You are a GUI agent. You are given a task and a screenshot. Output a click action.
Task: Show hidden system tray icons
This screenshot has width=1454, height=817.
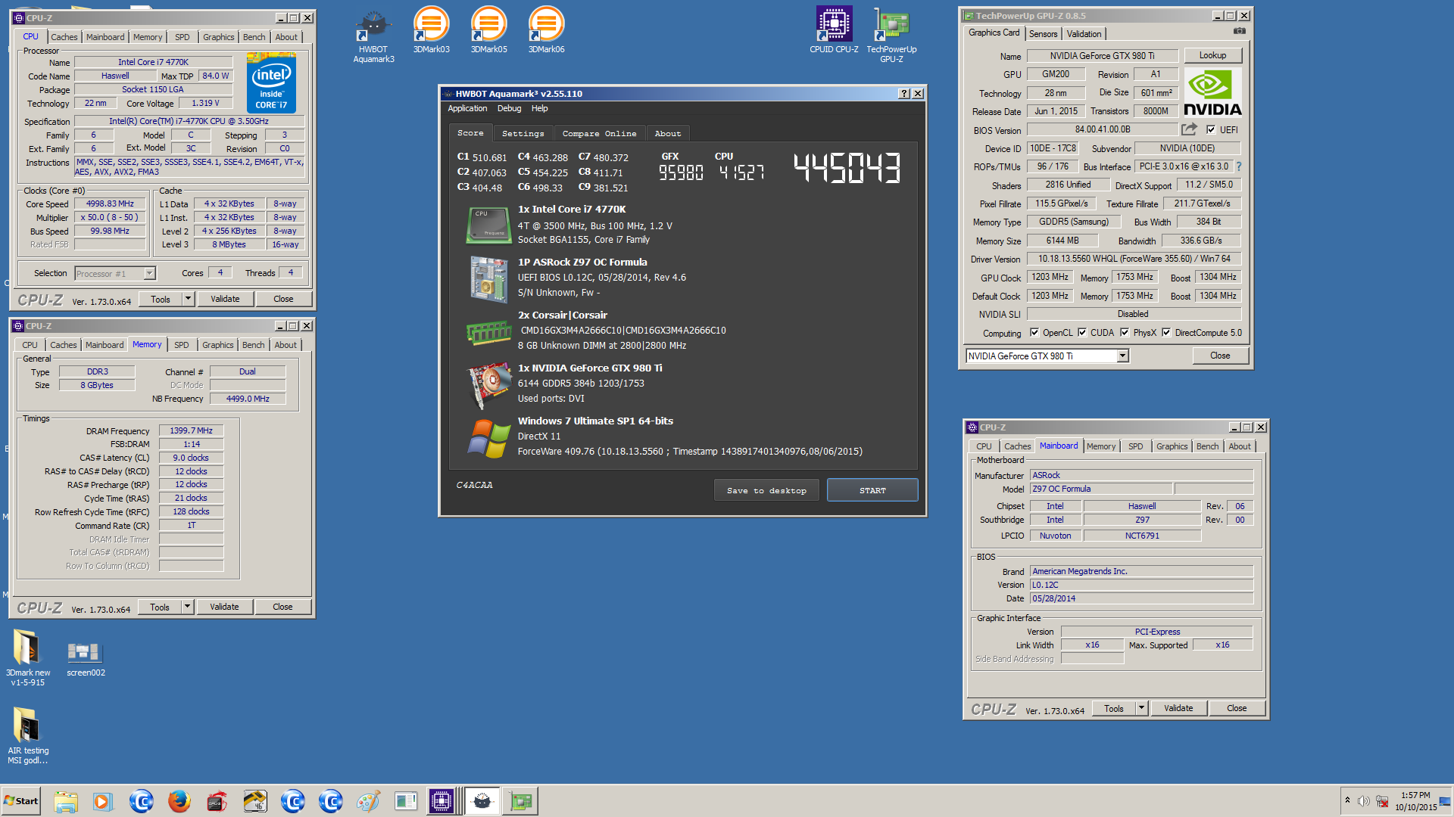[x=1347, y=800]
